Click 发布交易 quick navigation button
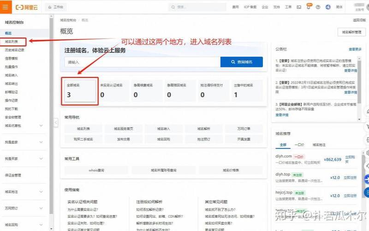This screenshot has height=231, width=369. [x=124, y=139]
